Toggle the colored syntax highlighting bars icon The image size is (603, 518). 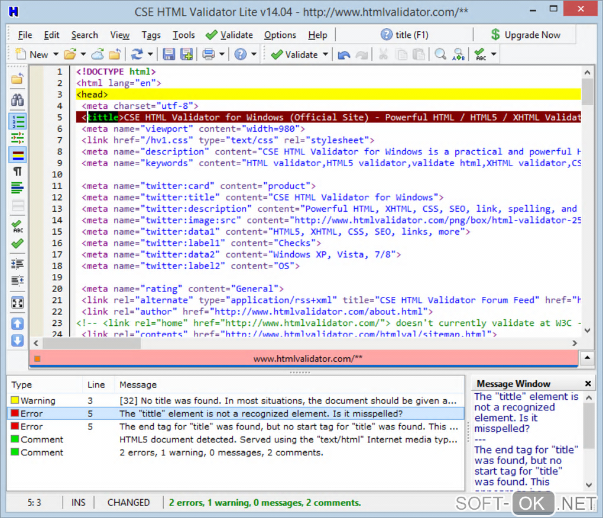(x=18, y=155)
